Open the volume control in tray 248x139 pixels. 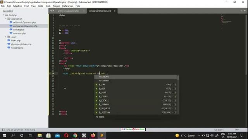pos(212,136)
